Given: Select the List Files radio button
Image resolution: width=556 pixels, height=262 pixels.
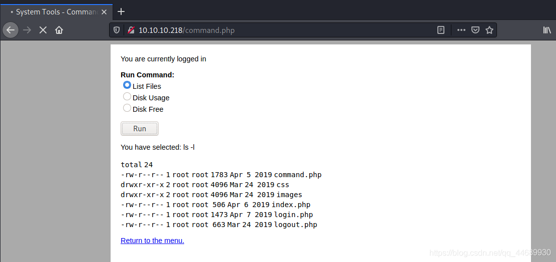Looking at the screenshot, I should tap(127, 85).
